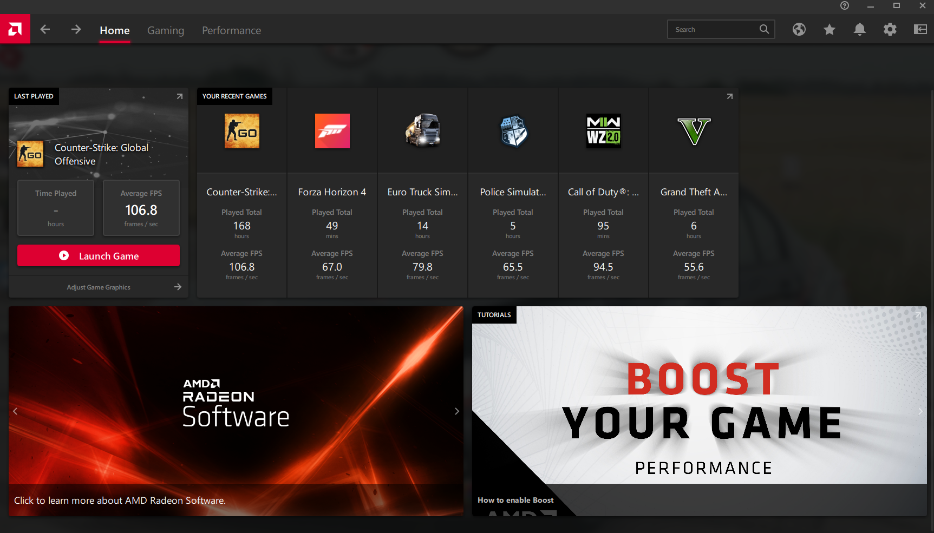Select the Forza Horizon 4 game icon
934x533 pixels.
coord(332,131)
